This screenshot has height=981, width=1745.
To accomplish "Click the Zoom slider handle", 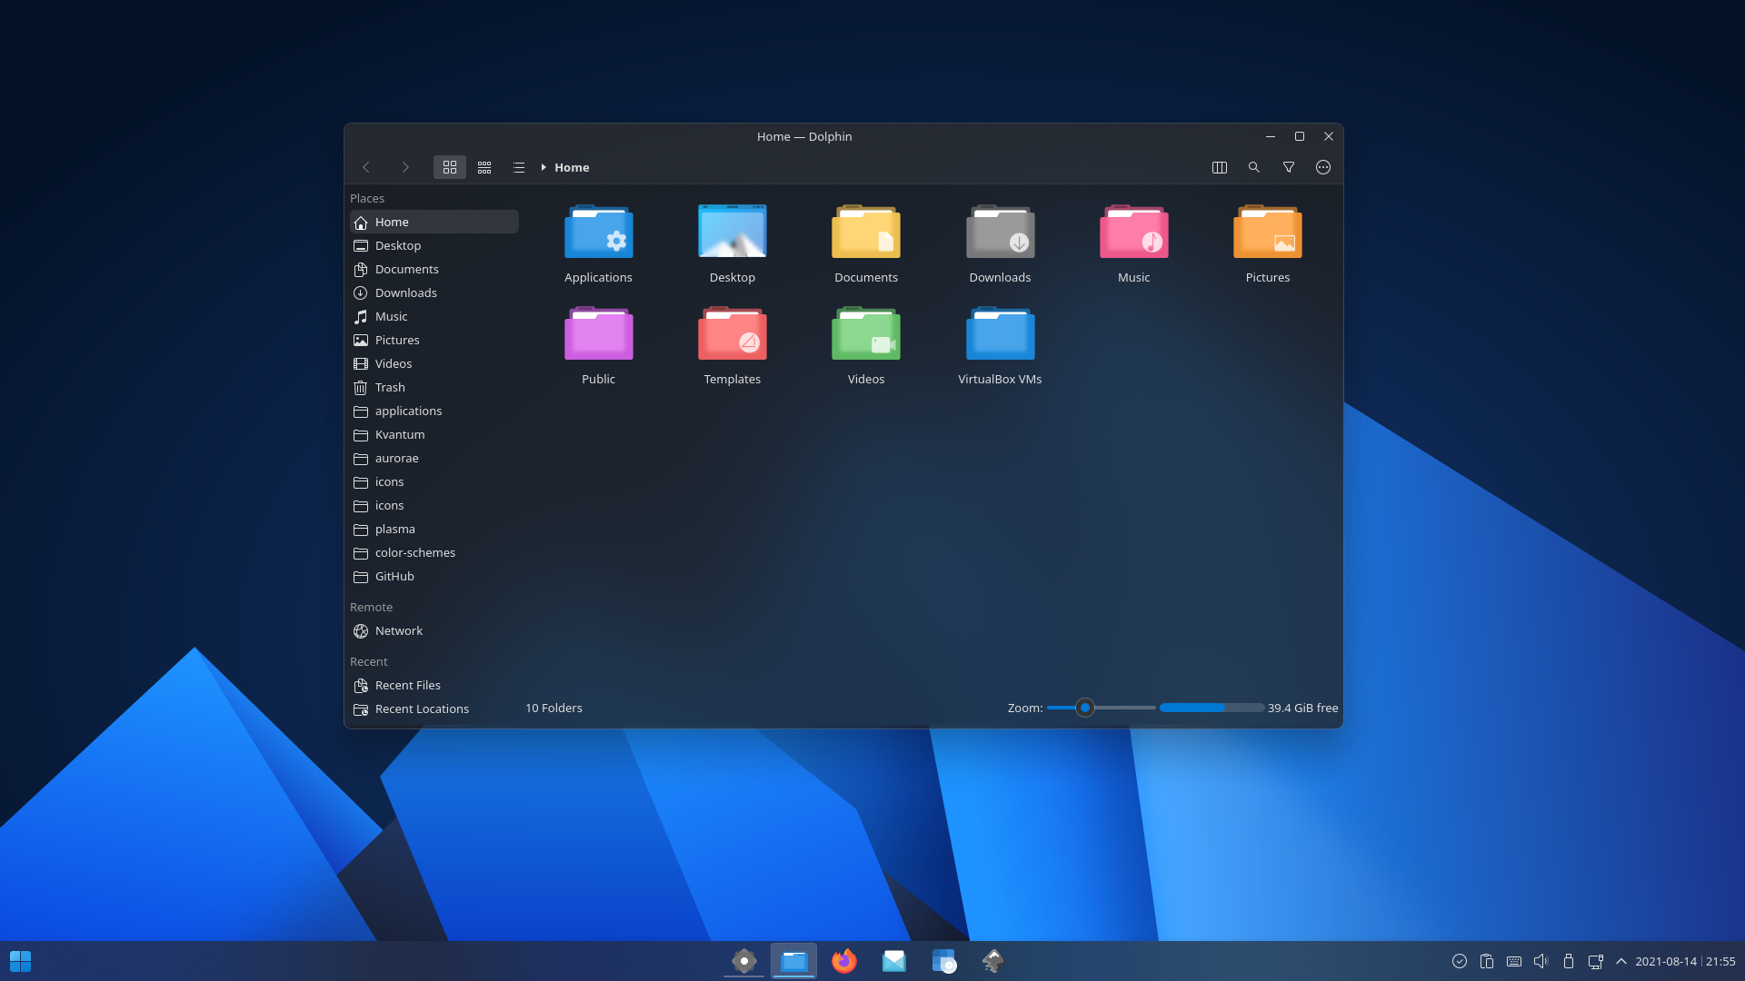I will pyautogui.click(x=1085, y=708).
